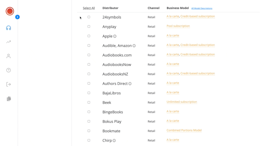Image resolution: width=264 pixels, height=146 pixels.
Task: Tick the Anyplay distributor checkbox
Action: point(89,26)
